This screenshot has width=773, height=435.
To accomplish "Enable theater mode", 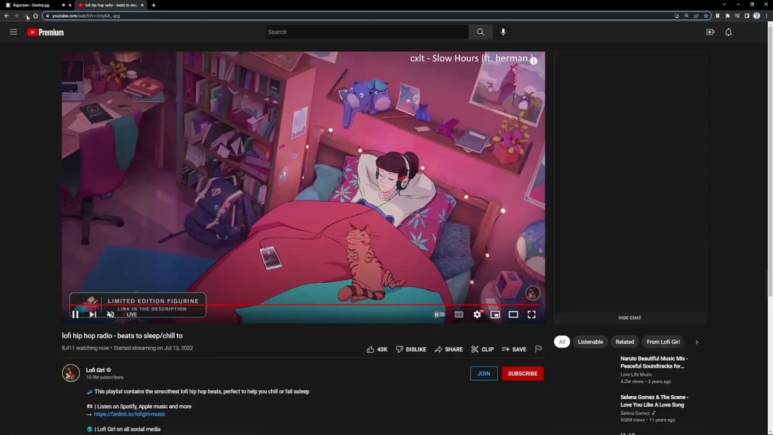I will pos(513,314).
